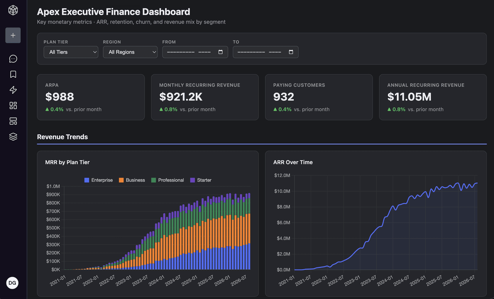Open the From date calendar picker icon
Screen dimensions: 494x299
click(220, 52)
